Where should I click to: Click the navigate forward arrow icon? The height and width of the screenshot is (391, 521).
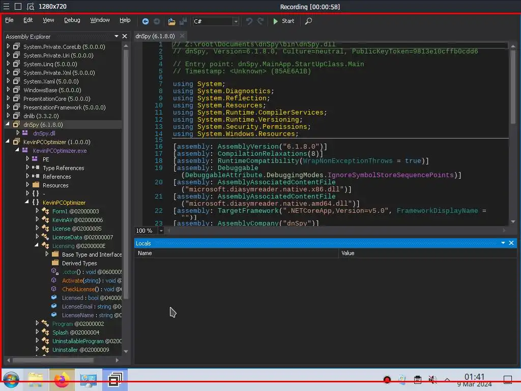tap(157, 21)
